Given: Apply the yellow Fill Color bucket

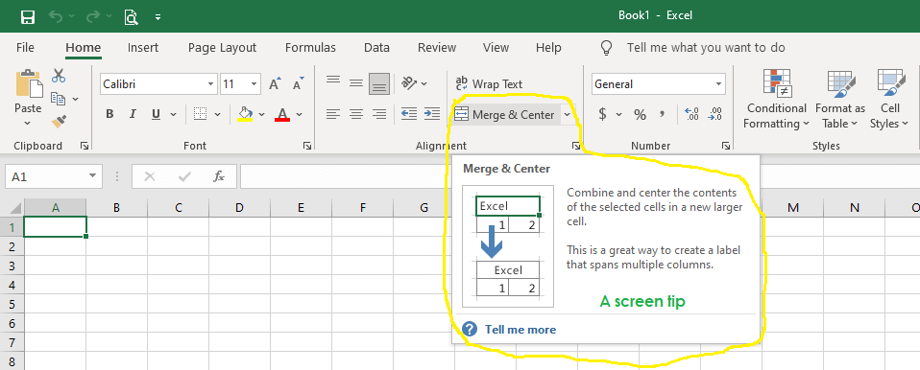Looking at the screenshot, I should pos(245,113).
